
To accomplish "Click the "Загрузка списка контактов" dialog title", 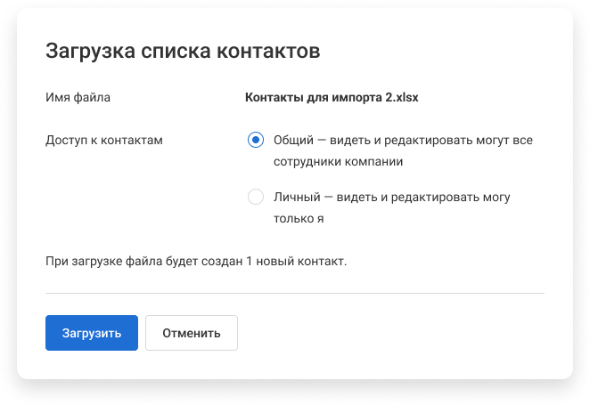I will pyautogui.click(x=183, y=51).
